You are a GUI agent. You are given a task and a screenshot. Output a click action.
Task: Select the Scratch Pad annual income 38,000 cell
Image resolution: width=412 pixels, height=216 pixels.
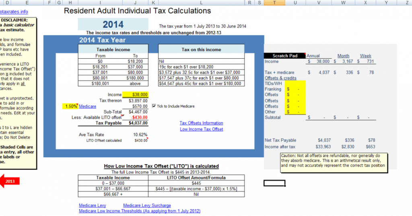click(319, 61)
